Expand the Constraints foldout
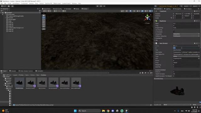This screenshot has height=113, width=201. coord(155,38)
